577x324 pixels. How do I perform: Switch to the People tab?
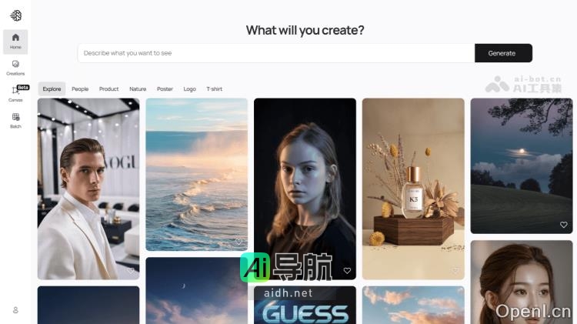coord(80,89)
